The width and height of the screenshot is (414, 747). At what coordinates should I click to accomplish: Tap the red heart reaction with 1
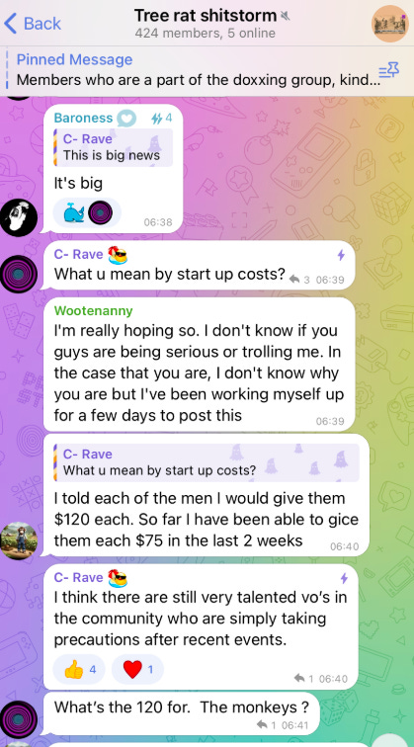coord(137,669)
